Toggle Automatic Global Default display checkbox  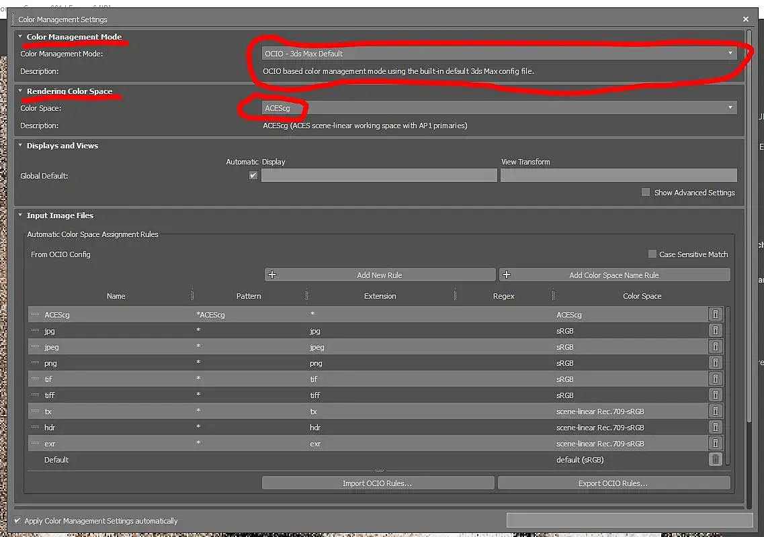coord(253,175)
